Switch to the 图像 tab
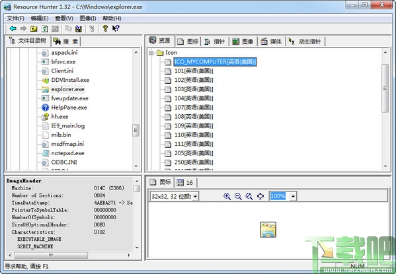This screenshot has height=274, width=396. (x=243, y=42)
